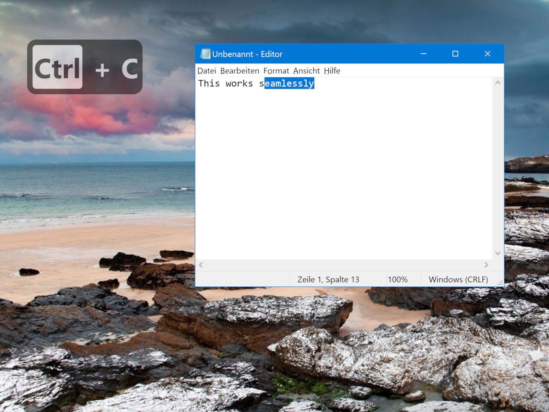Open the Format menu
549x412 pixels.
click(x=276, y=71)
